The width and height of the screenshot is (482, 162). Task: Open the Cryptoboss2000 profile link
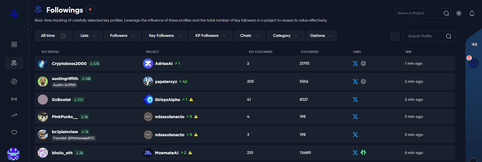[69, 63]
